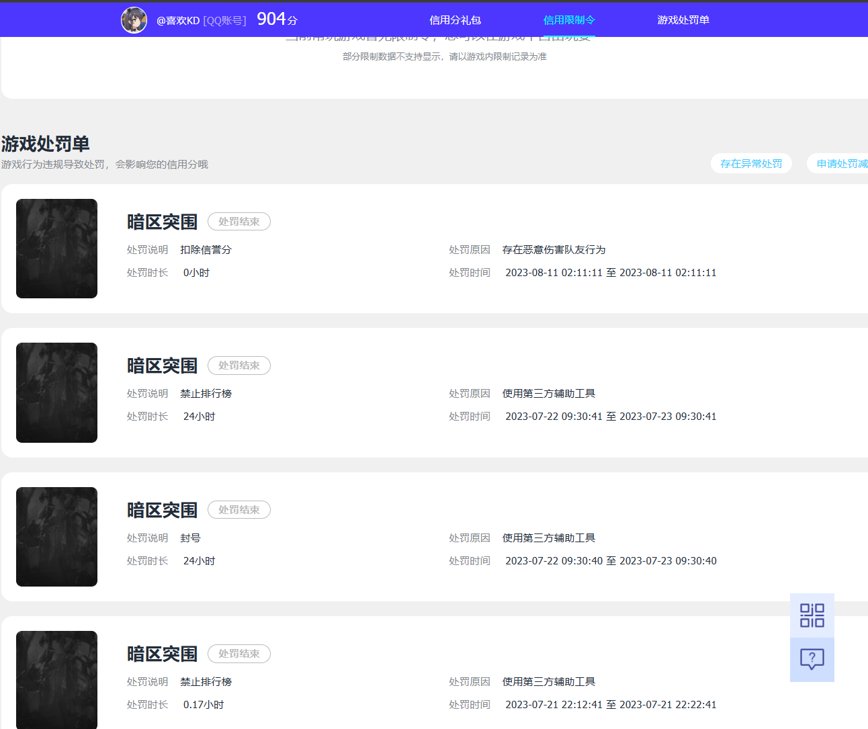Switch to 信用限制令 tab

[x=568, y=20]
